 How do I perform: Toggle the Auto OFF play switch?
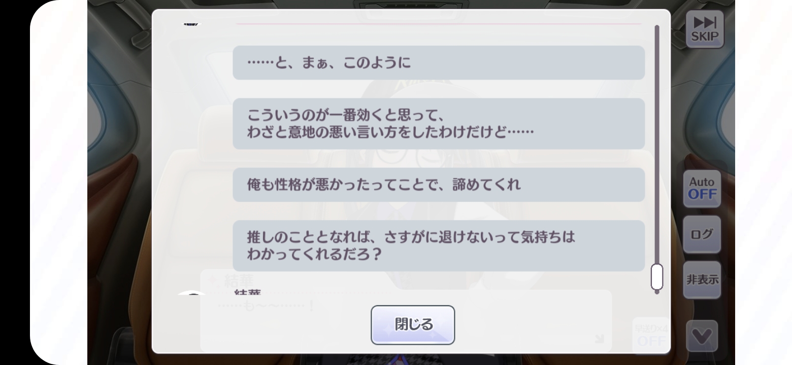[x=702, y=189]
